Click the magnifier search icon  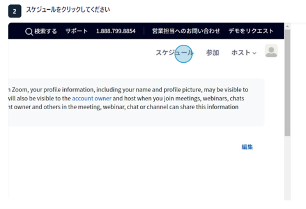(29, 31)
